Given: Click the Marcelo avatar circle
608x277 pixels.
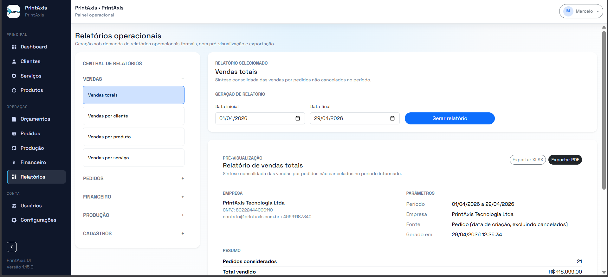Looking at the screenshot, I should [568, 11].
